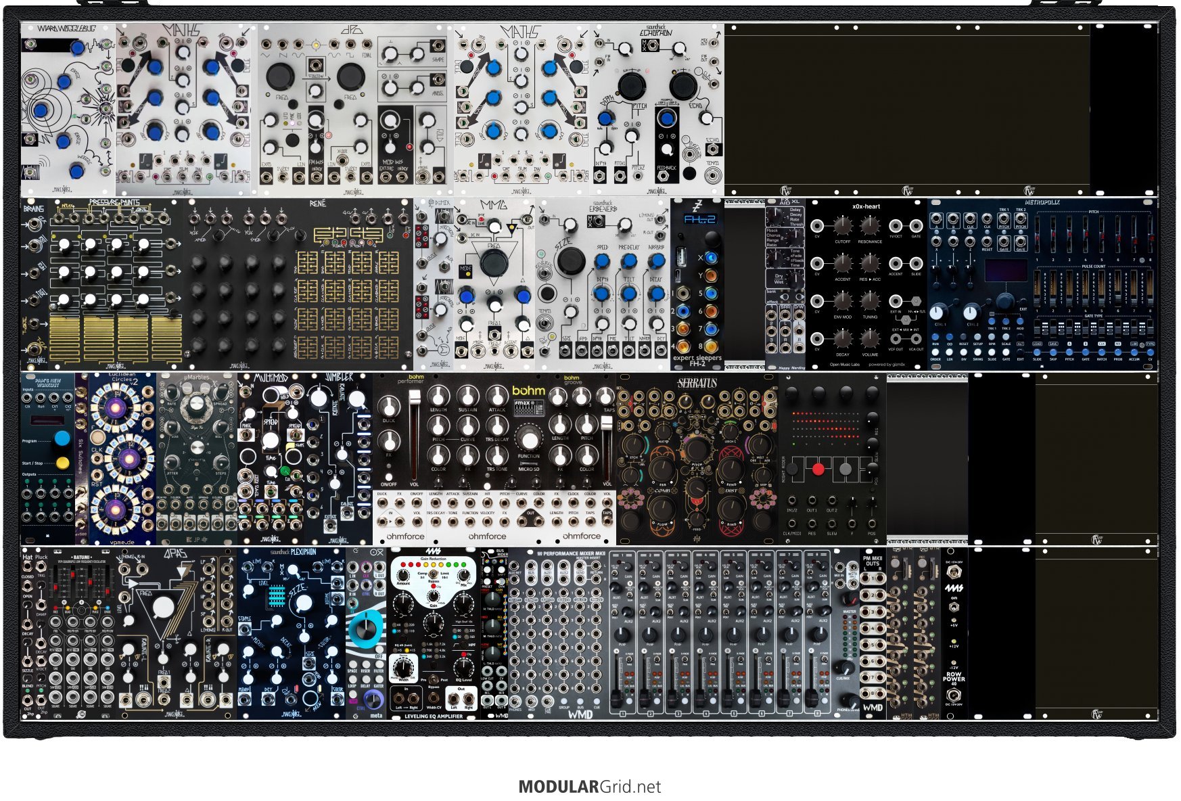Select the Multimod module
Viewport: 1181px width, 801px height.
tap(271, 459)
